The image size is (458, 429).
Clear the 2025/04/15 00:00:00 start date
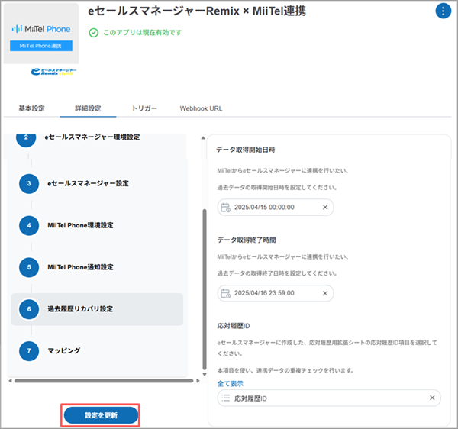pyautogui.click(x=324, y=207)
